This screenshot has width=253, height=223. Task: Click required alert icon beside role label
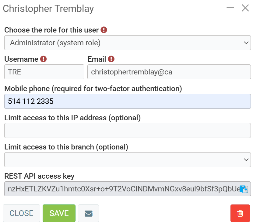pyautogui.click(x=104, y=30)
